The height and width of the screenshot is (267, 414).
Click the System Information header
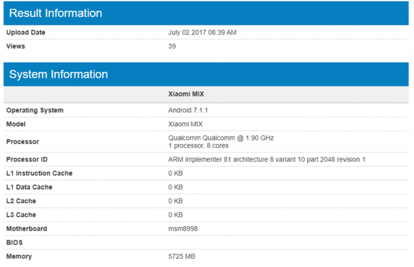point(206,74)
